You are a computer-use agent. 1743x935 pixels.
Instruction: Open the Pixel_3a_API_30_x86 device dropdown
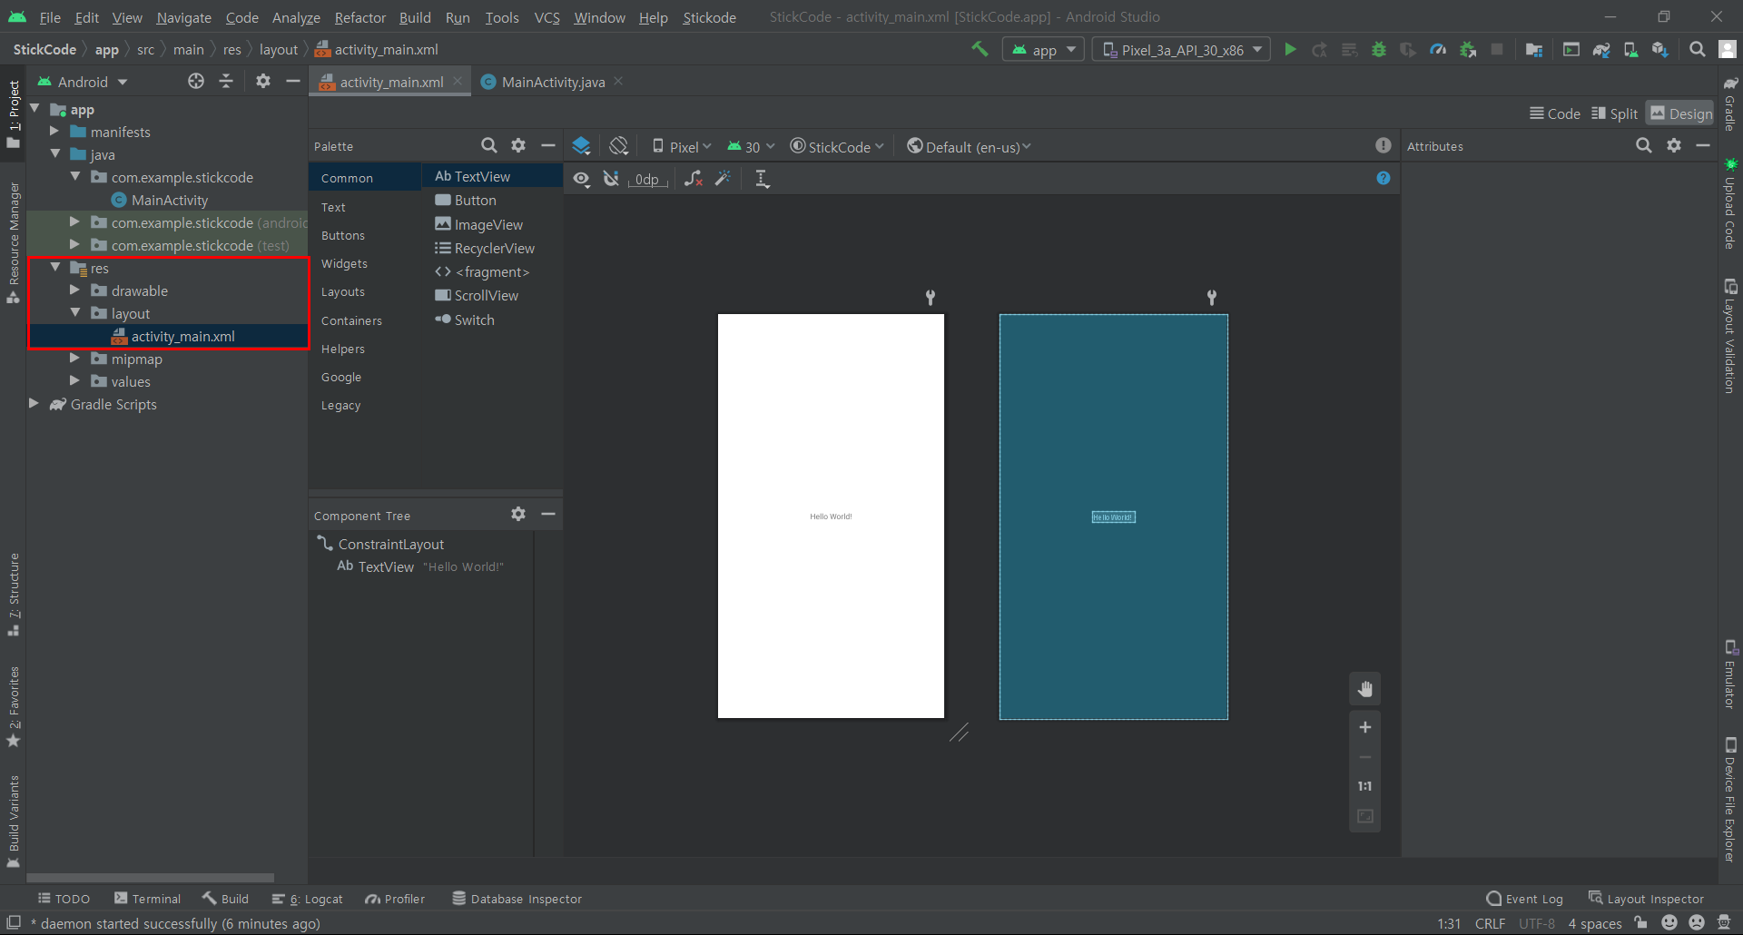1182,50
